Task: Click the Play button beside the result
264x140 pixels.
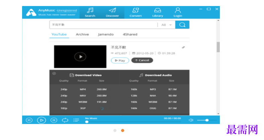Action: 120,61
